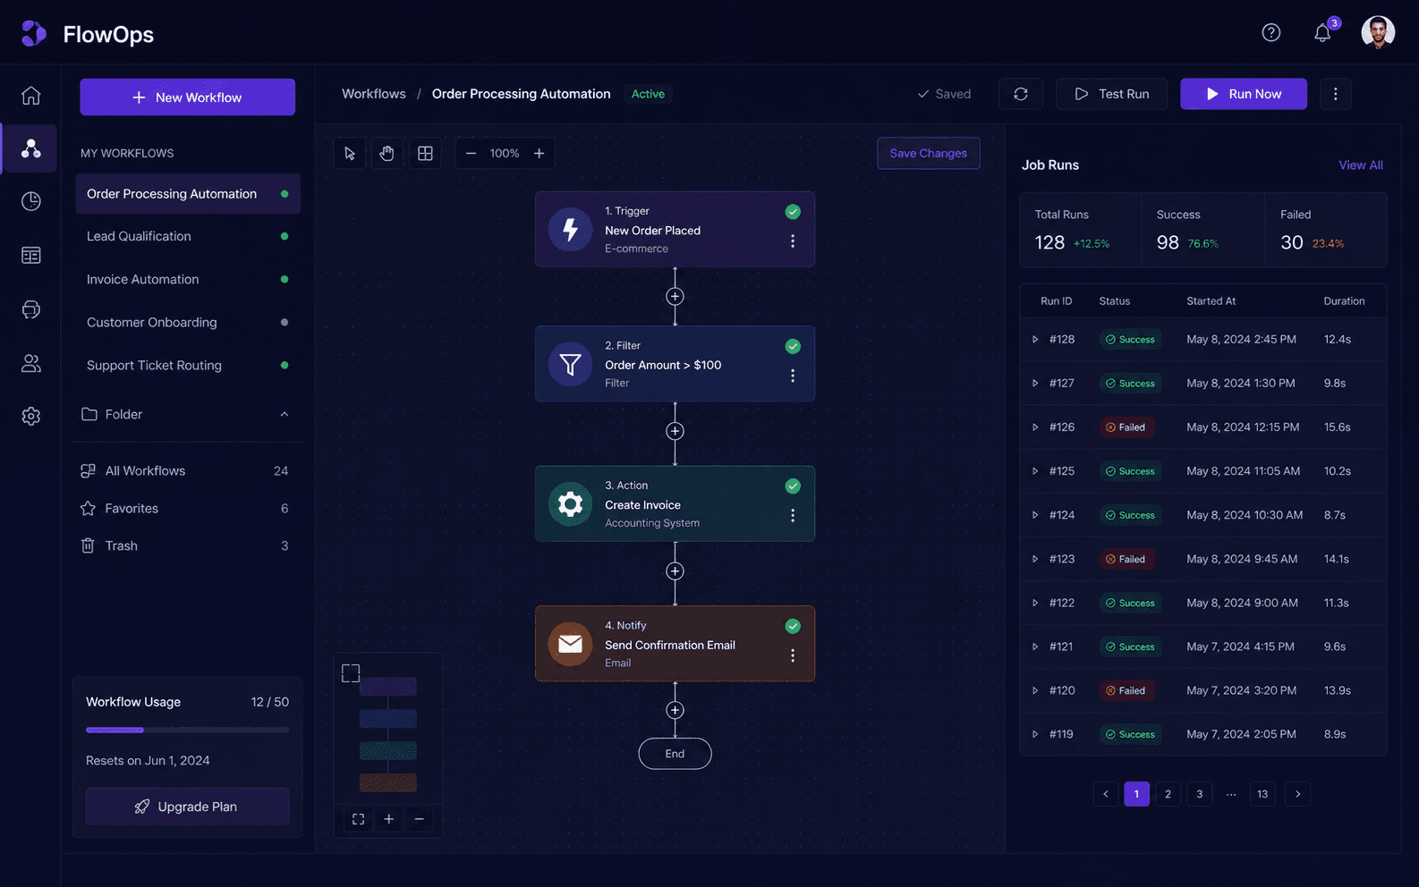Open the clock history icon in sidebar
This screenshot has width=1419, height=887.
click(31, 201)
